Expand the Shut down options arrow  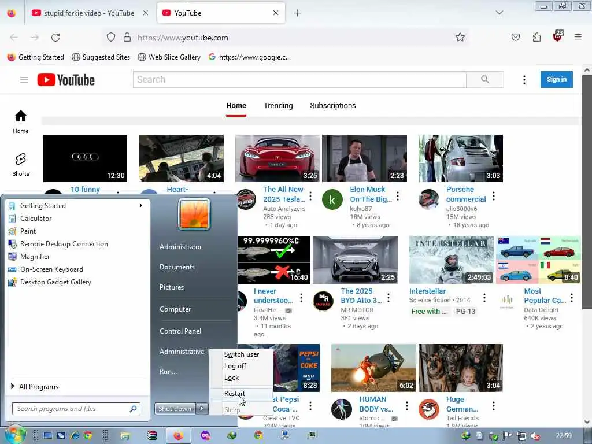click(202, 409)
